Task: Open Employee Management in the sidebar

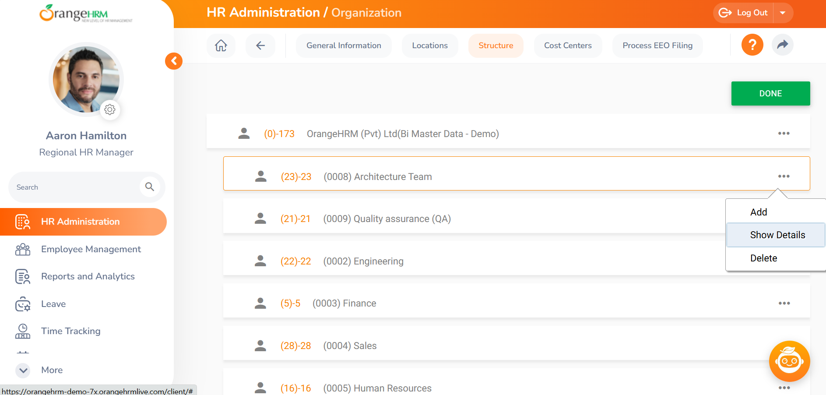Action: click(83, 249)
